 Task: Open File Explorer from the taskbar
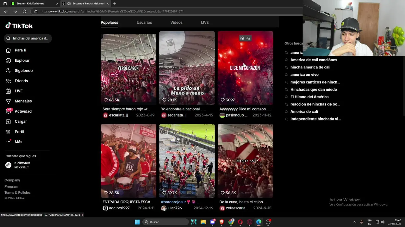(x=203, y=222)
